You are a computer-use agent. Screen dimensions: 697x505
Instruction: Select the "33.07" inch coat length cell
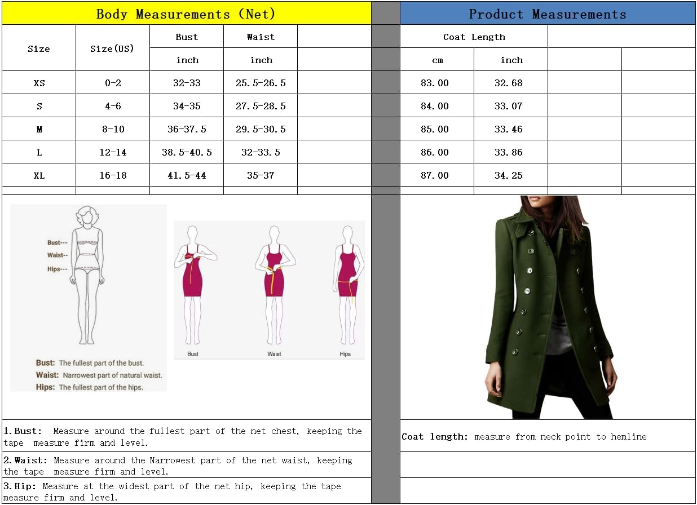click(511, 106)
